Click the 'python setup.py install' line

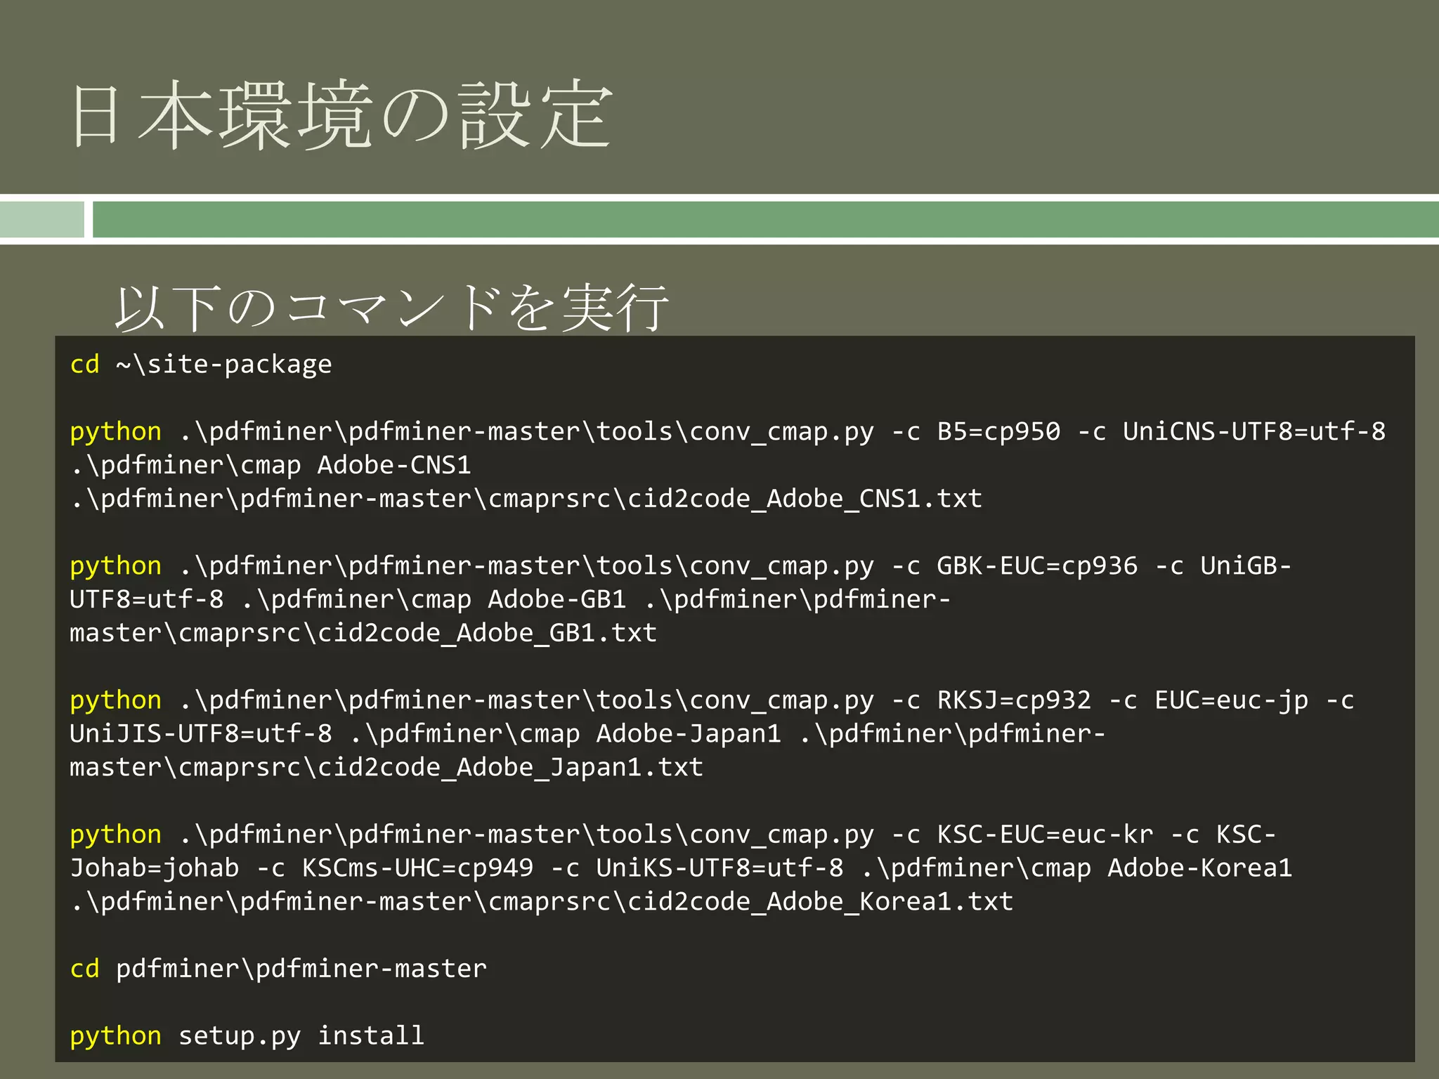click(x=247, y=1036)
